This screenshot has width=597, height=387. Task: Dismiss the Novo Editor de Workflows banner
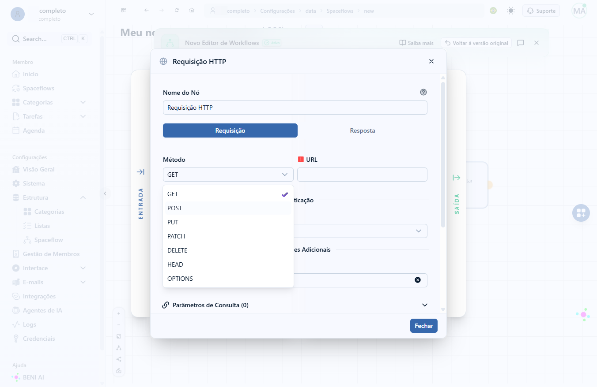point(537,43)
